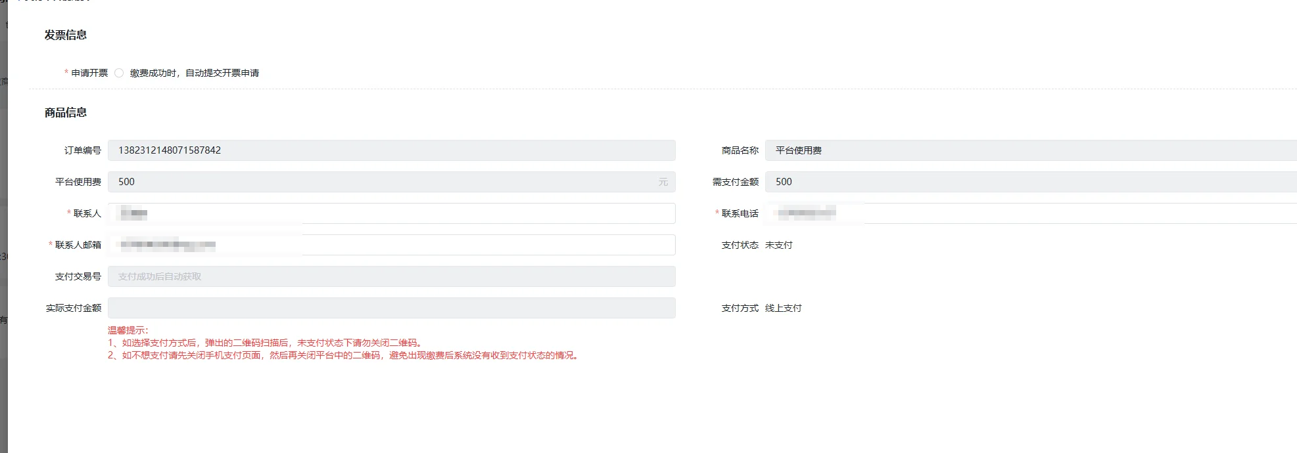
Task: Click the 订单编号 field showing 1382312148071587842
Action: pyautogui.click(x=392, y=150)
